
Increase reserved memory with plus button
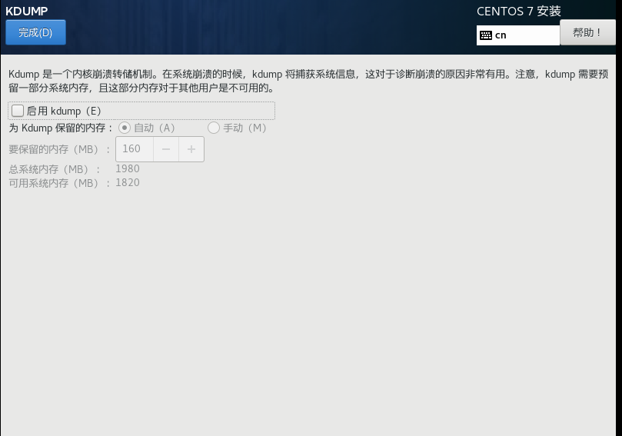click(x=191, y=149)
